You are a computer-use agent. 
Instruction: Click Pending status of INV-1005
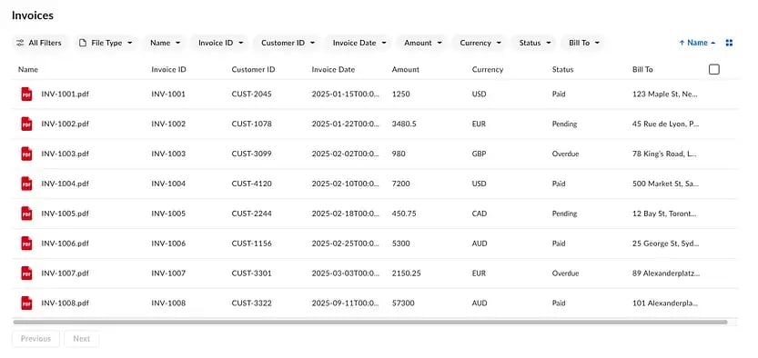click(x=564, y=214)
